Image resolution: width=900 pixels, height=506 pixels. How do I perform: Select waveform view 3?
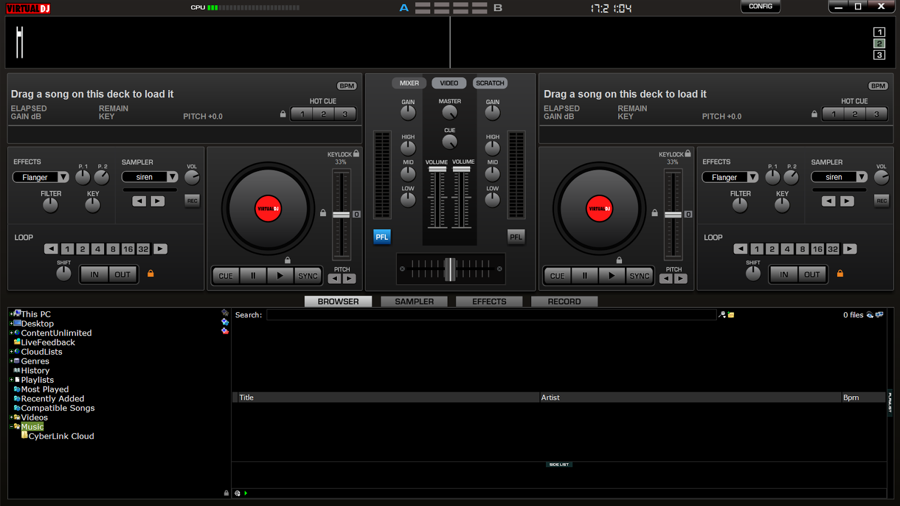click(879, 55)
